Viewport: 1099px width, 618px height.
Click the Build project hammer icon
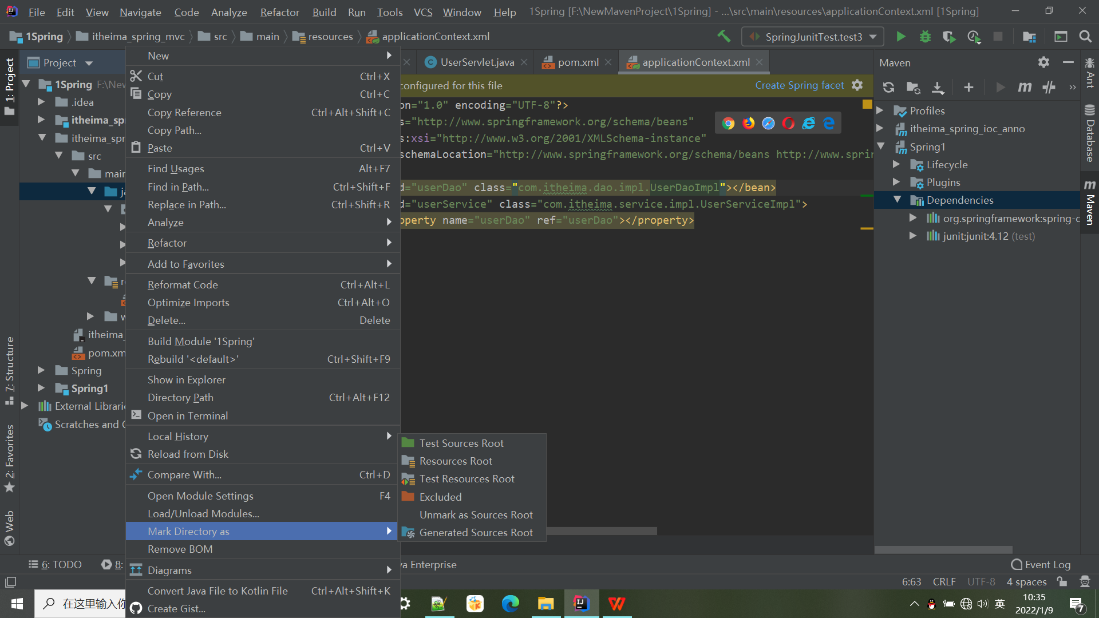(x=724, y=37)
